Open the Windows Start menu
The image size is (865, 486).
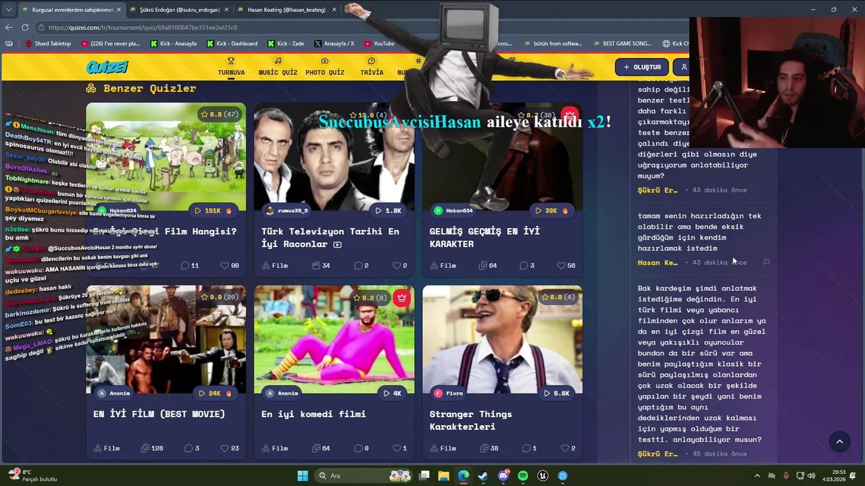303,476
